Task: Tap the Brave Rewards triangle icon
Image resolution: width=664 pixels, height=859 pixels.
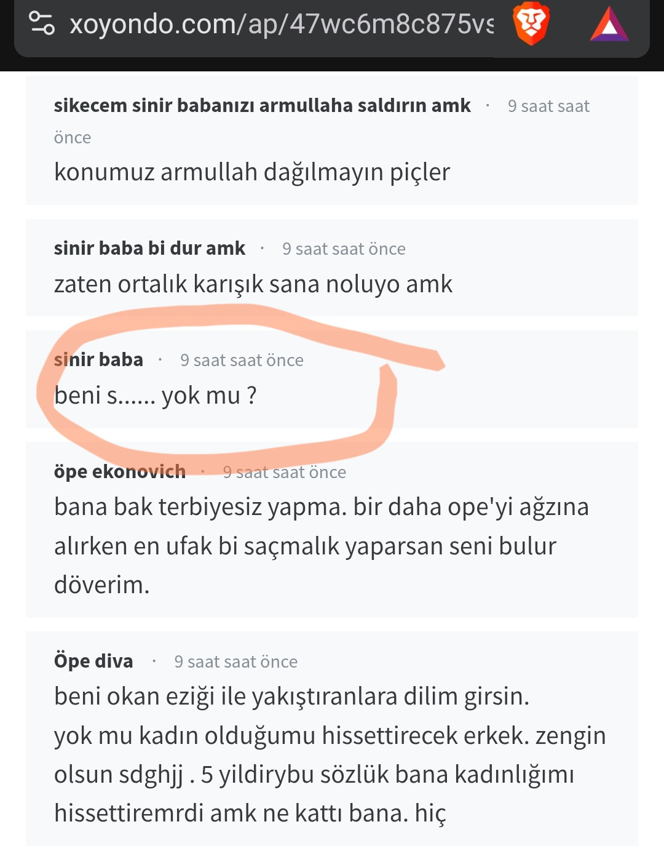Action: (609, 25)
